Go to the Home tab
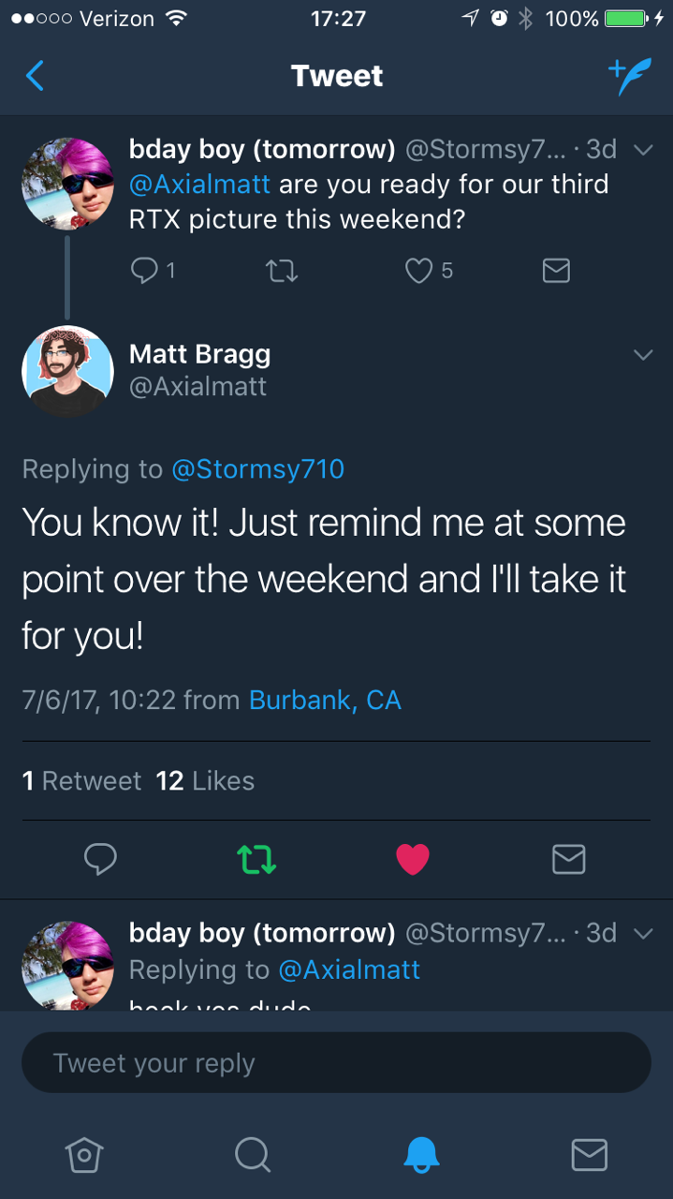673x1199 pixels. point(84,1155)
